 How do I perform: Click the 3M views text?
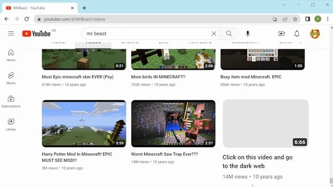(x=50, y=168)
